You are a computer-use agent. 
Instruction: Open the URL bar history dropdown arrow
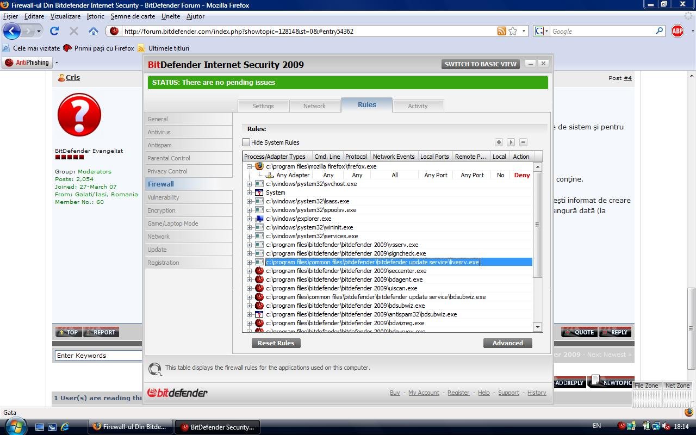tap(524, 31)
